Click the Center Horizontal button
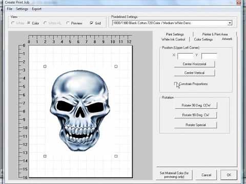The height and width of the screenshot is (184, 246). [x=194, y=64]
